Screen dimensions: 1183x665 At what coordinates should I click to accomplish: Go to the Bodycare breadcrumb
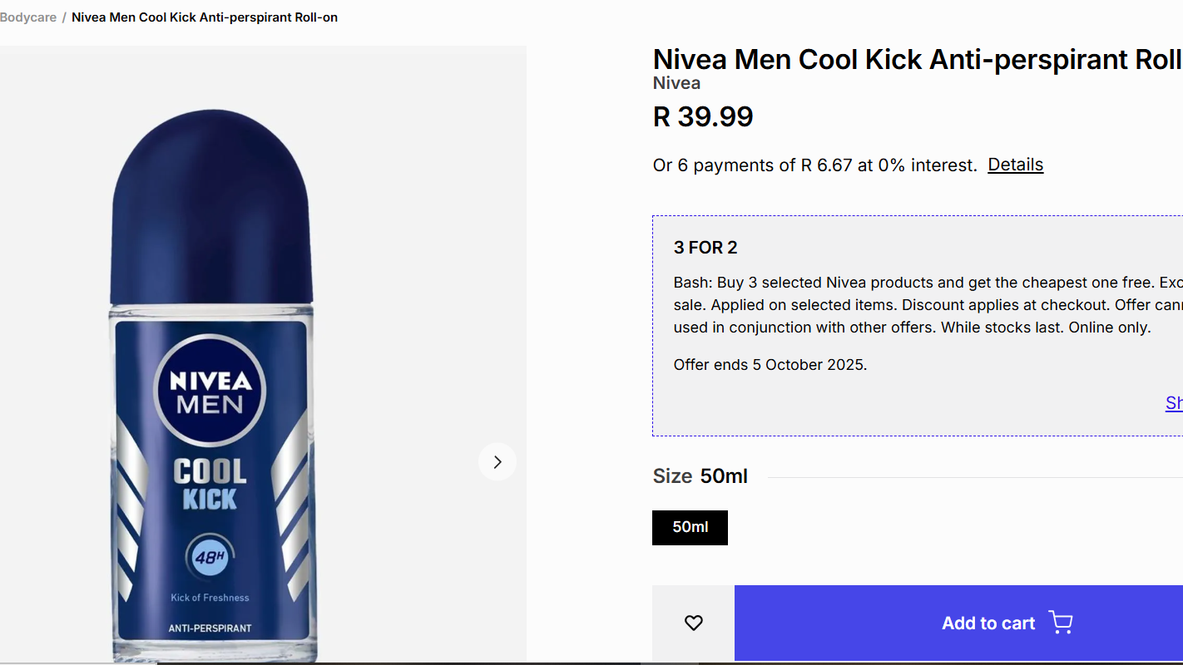click(28, 17)
